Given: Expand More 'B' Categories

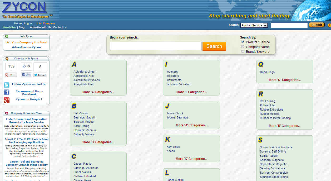Looking at the screenshot, I should tap(98, 142).
